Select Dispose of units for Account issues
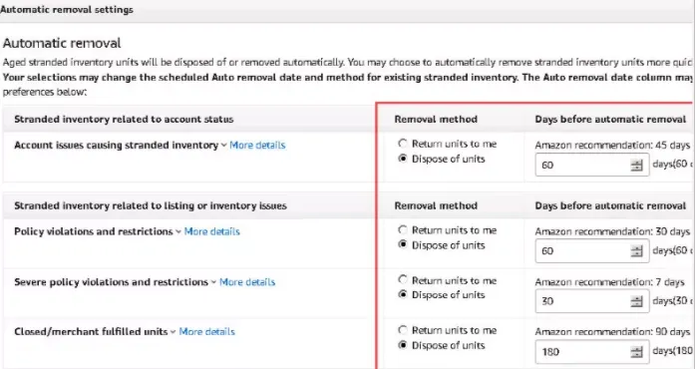This screenshot has width=695, height=369. (403, 159)
